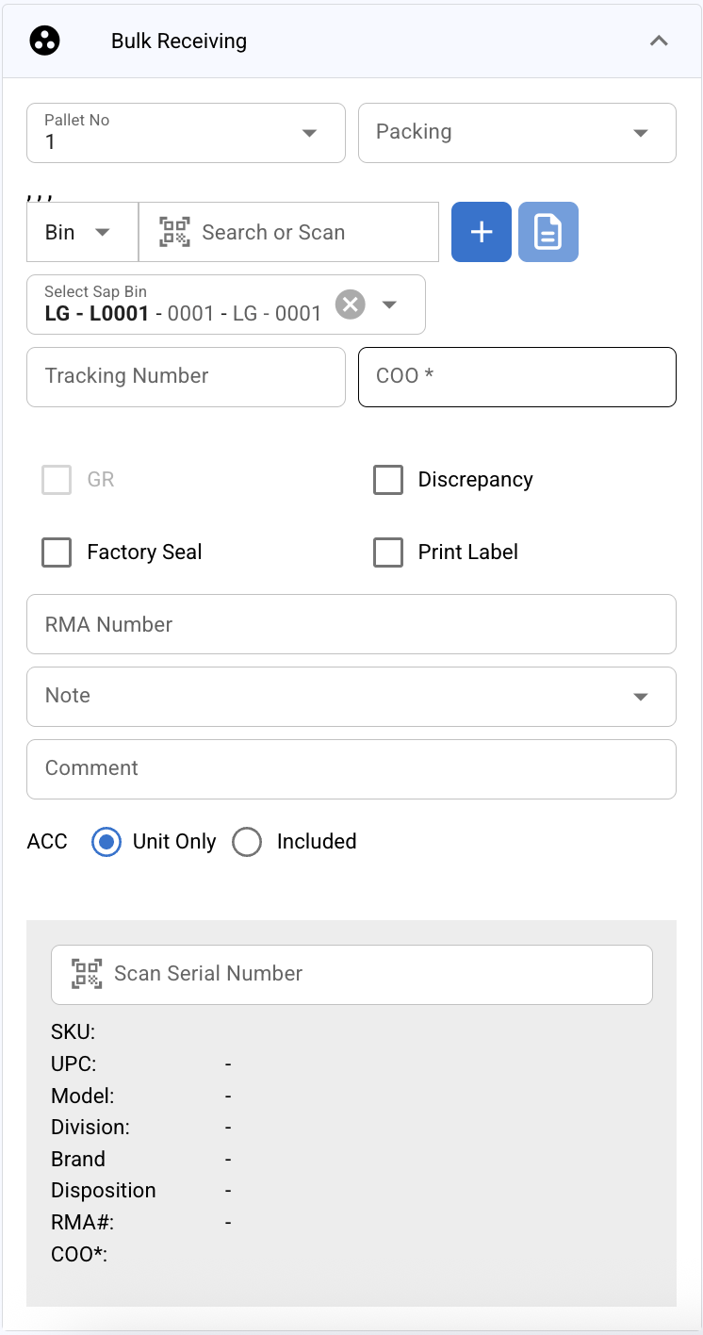Click the blue plus add button

(x=482, y=232)
